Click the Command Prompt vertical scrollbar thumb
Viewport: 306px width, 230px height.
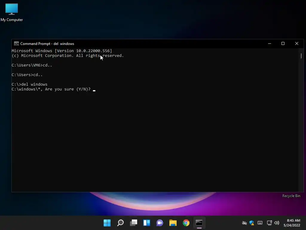pyautogui.click(x=301, y=56)
